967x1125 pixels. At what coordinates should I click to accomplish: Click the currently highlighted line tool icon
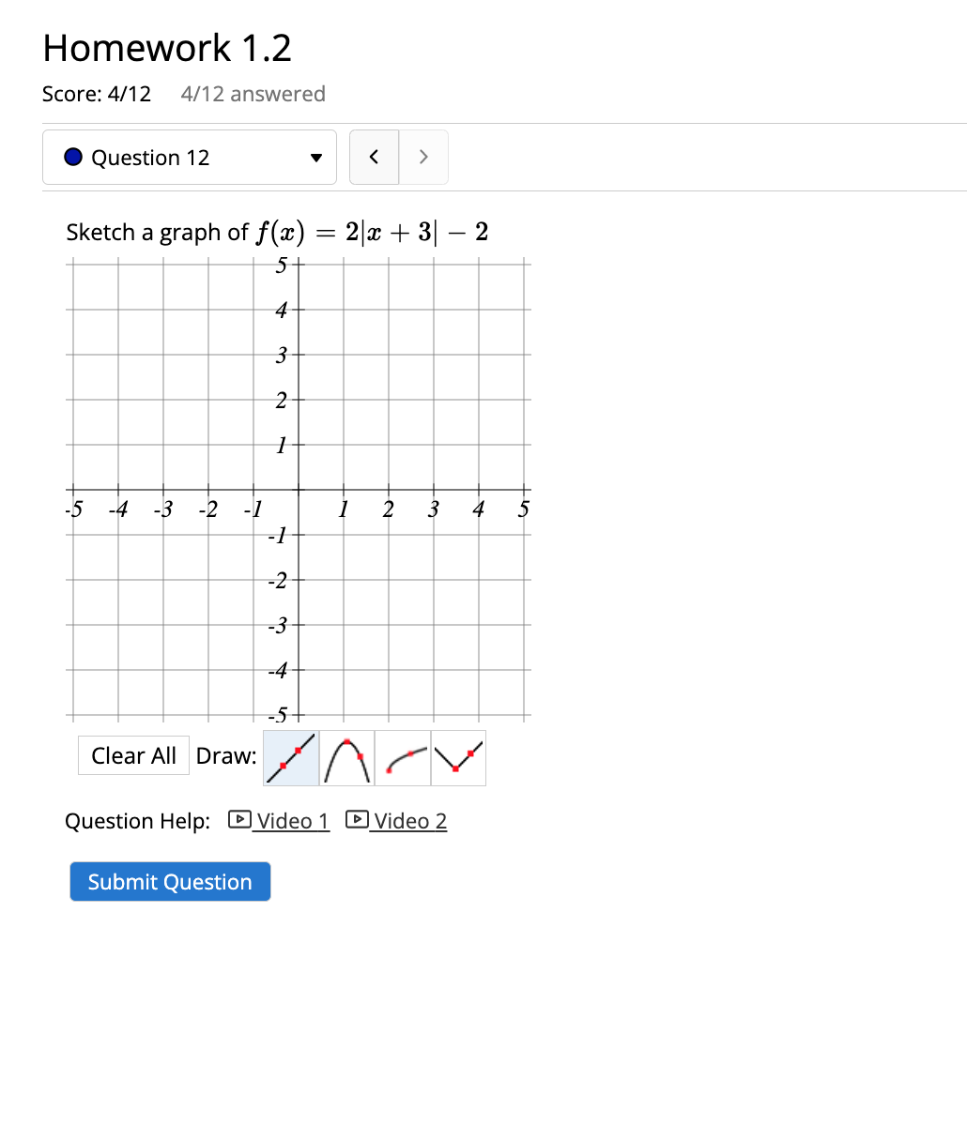[x=291, y=757]
